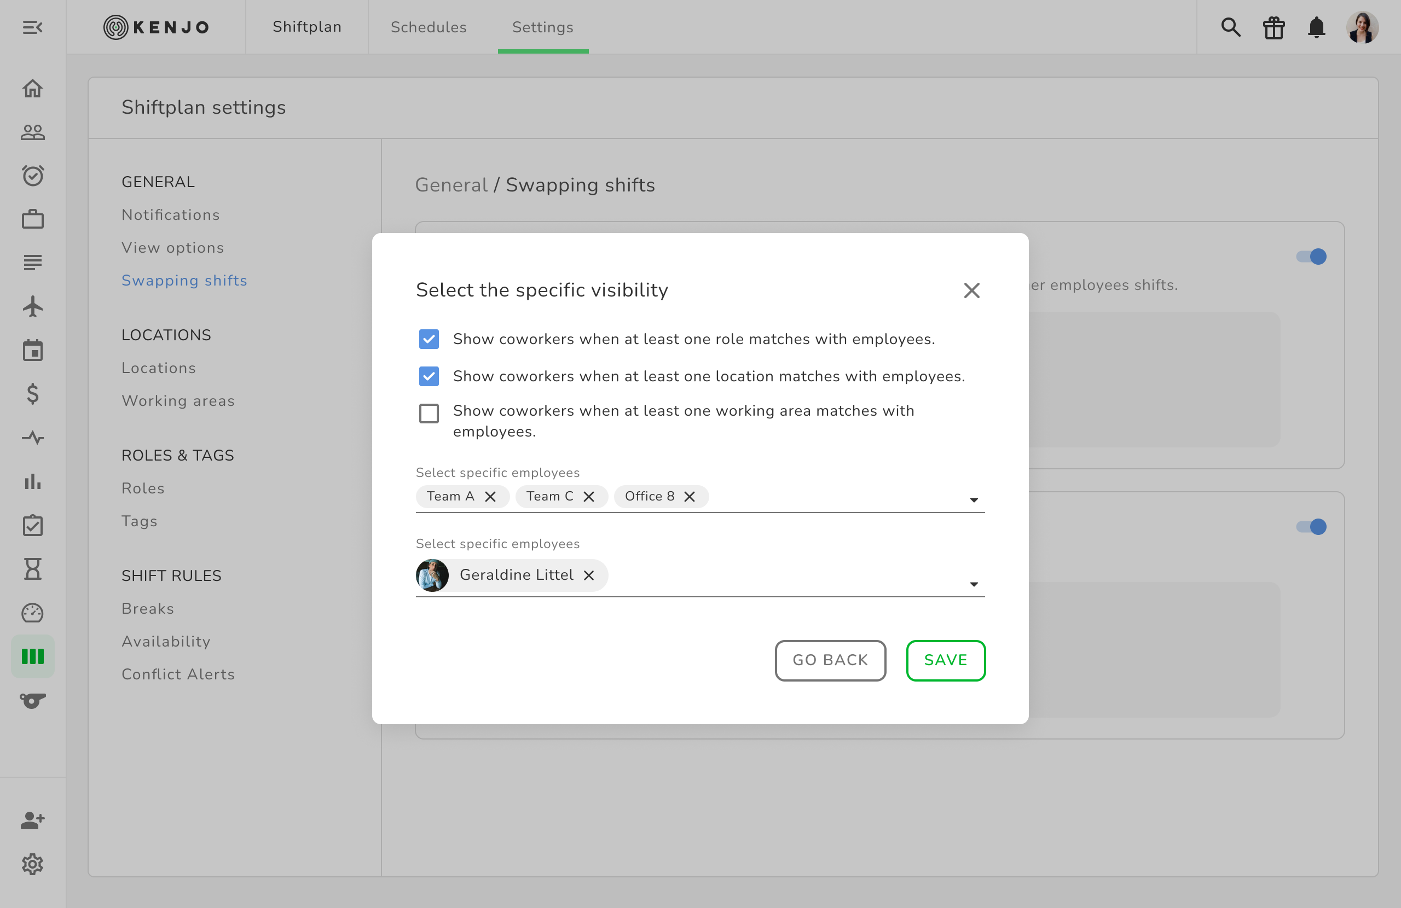Click the home icon in the sidebar
1401x908 pixels.
(x=32, y=88)
